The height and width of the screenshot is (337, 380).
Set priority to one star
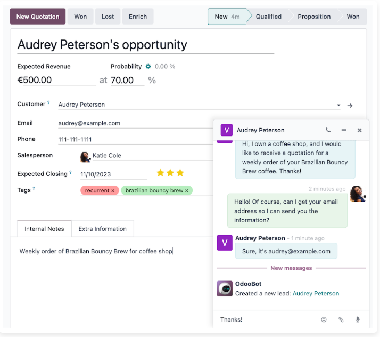(160, 173)
